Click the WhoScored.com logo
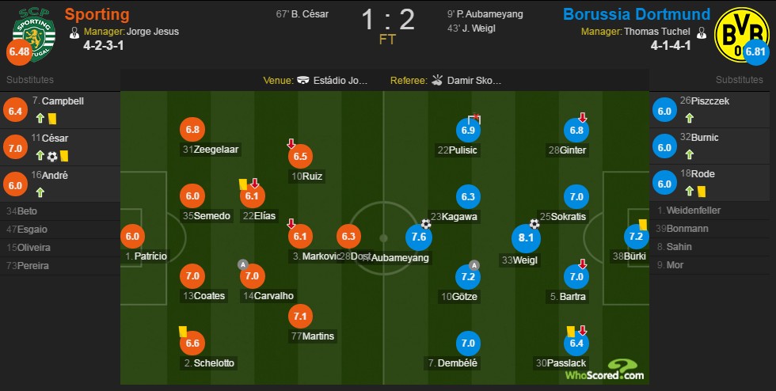The height and width of the screenshot is (391, 776). pyautogui.click(x=605, y=370)
